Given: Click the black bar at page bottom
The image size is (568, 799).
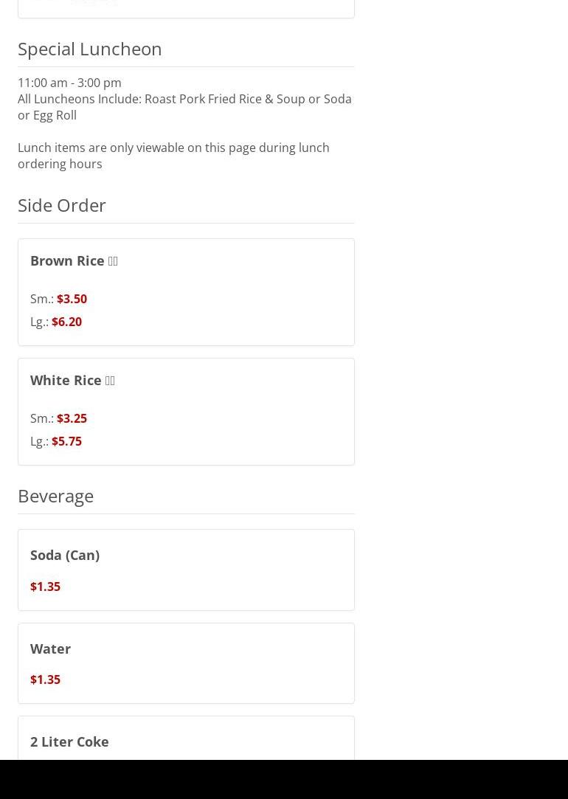Looking at the screenshot, I should coord(284,779).
